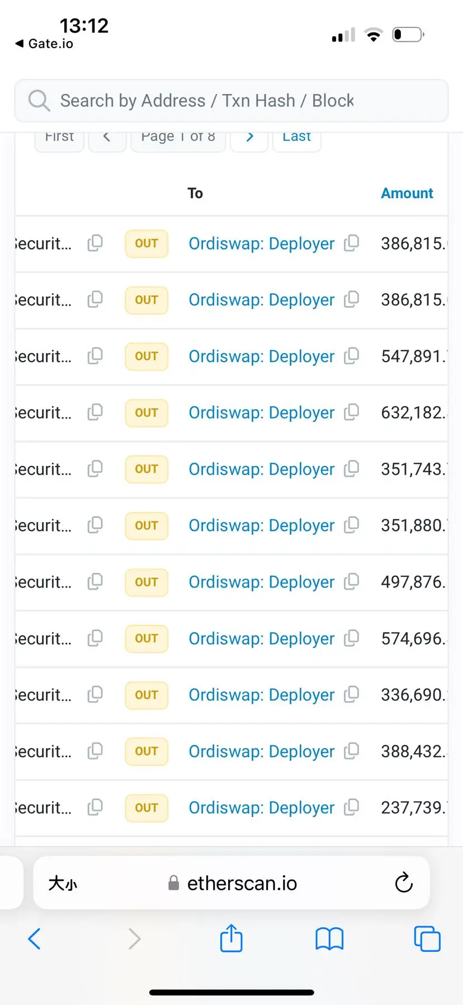Go to the next page of transactions
Screen dimensions: 463x1005
pos(249,138)
